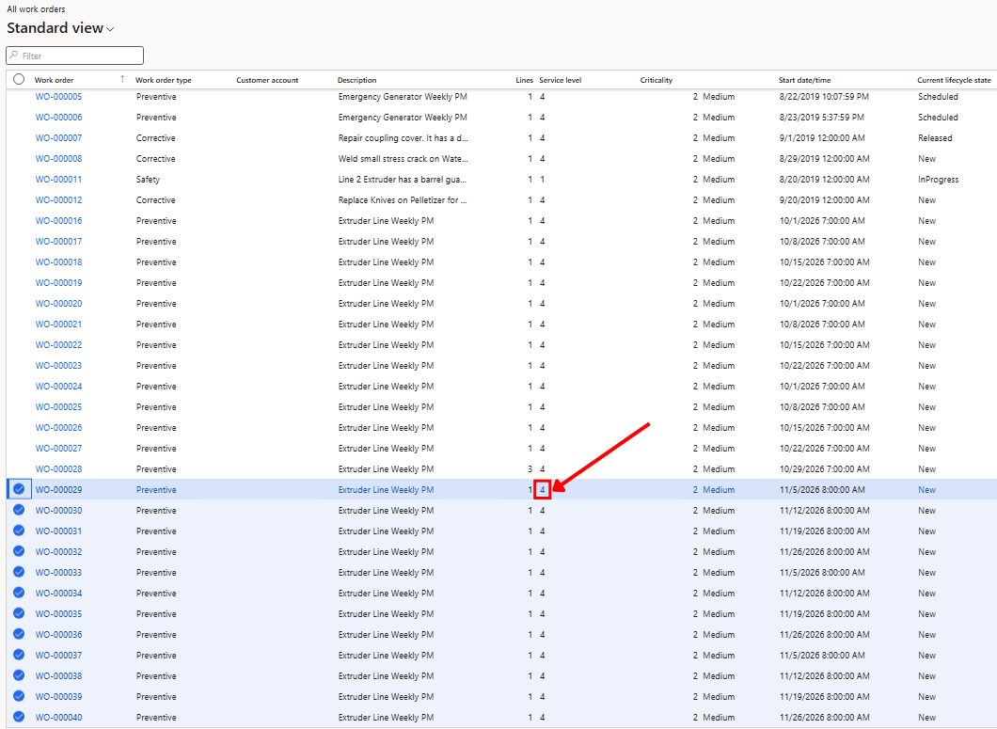Viewport: 997px width, 729px height.
Task: Click start date 9/20/2019 12:00:00 AM
Action: click(825, 199)
